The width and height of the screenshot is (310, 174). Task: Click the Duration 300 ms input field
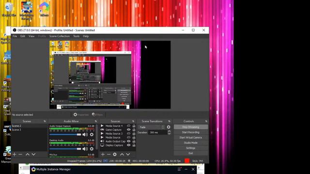click(157, 132)
